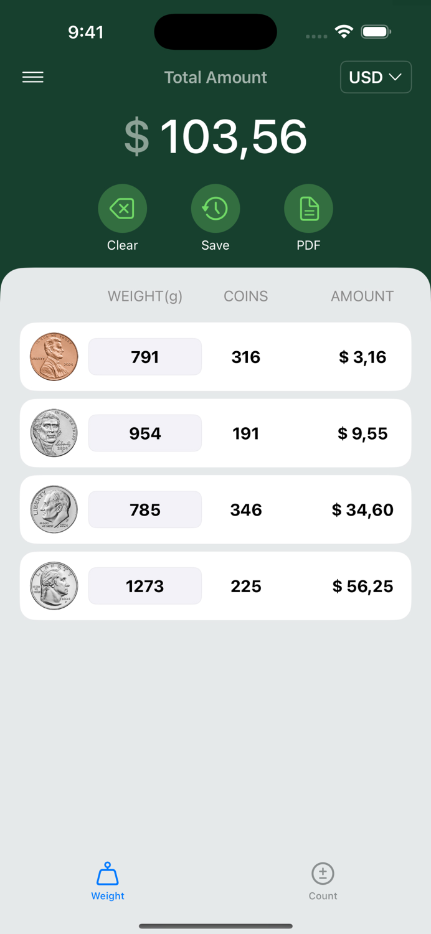
Task: Tap the penny coin image
Action: (54, 357)
